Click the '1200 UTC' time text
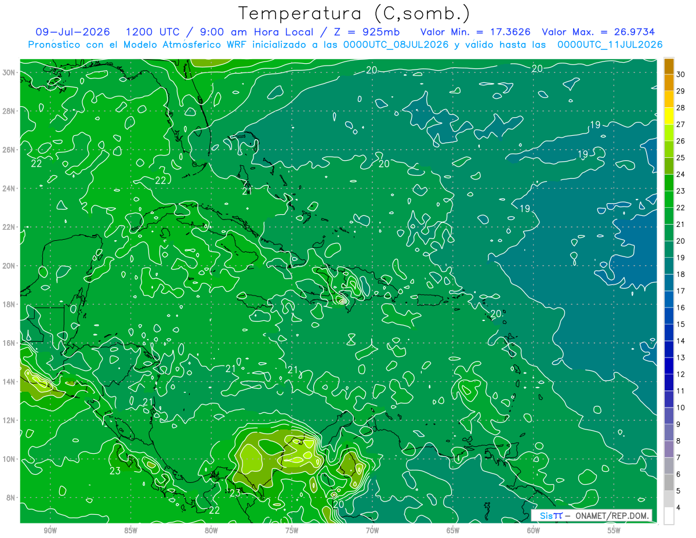Viewport: 696px width, 538px height. click(x=153, y=32)
